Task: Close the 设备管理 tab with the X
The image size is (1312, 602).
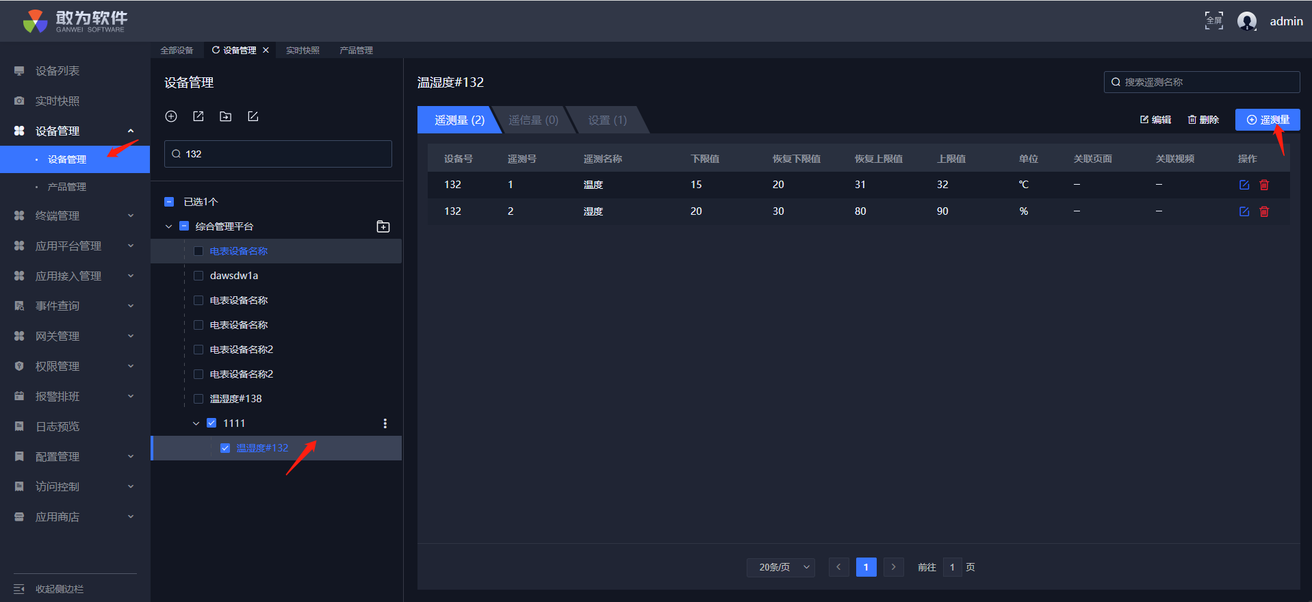Action: (266, 50)
